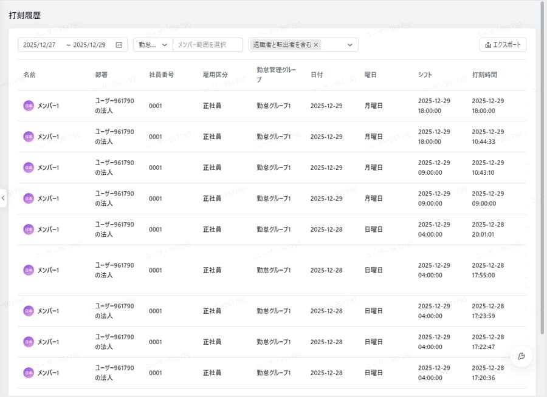This screenshot has width=547, height=397.
Task: Open the floating feedback icon near bottom right
Action: pos(521,357)
